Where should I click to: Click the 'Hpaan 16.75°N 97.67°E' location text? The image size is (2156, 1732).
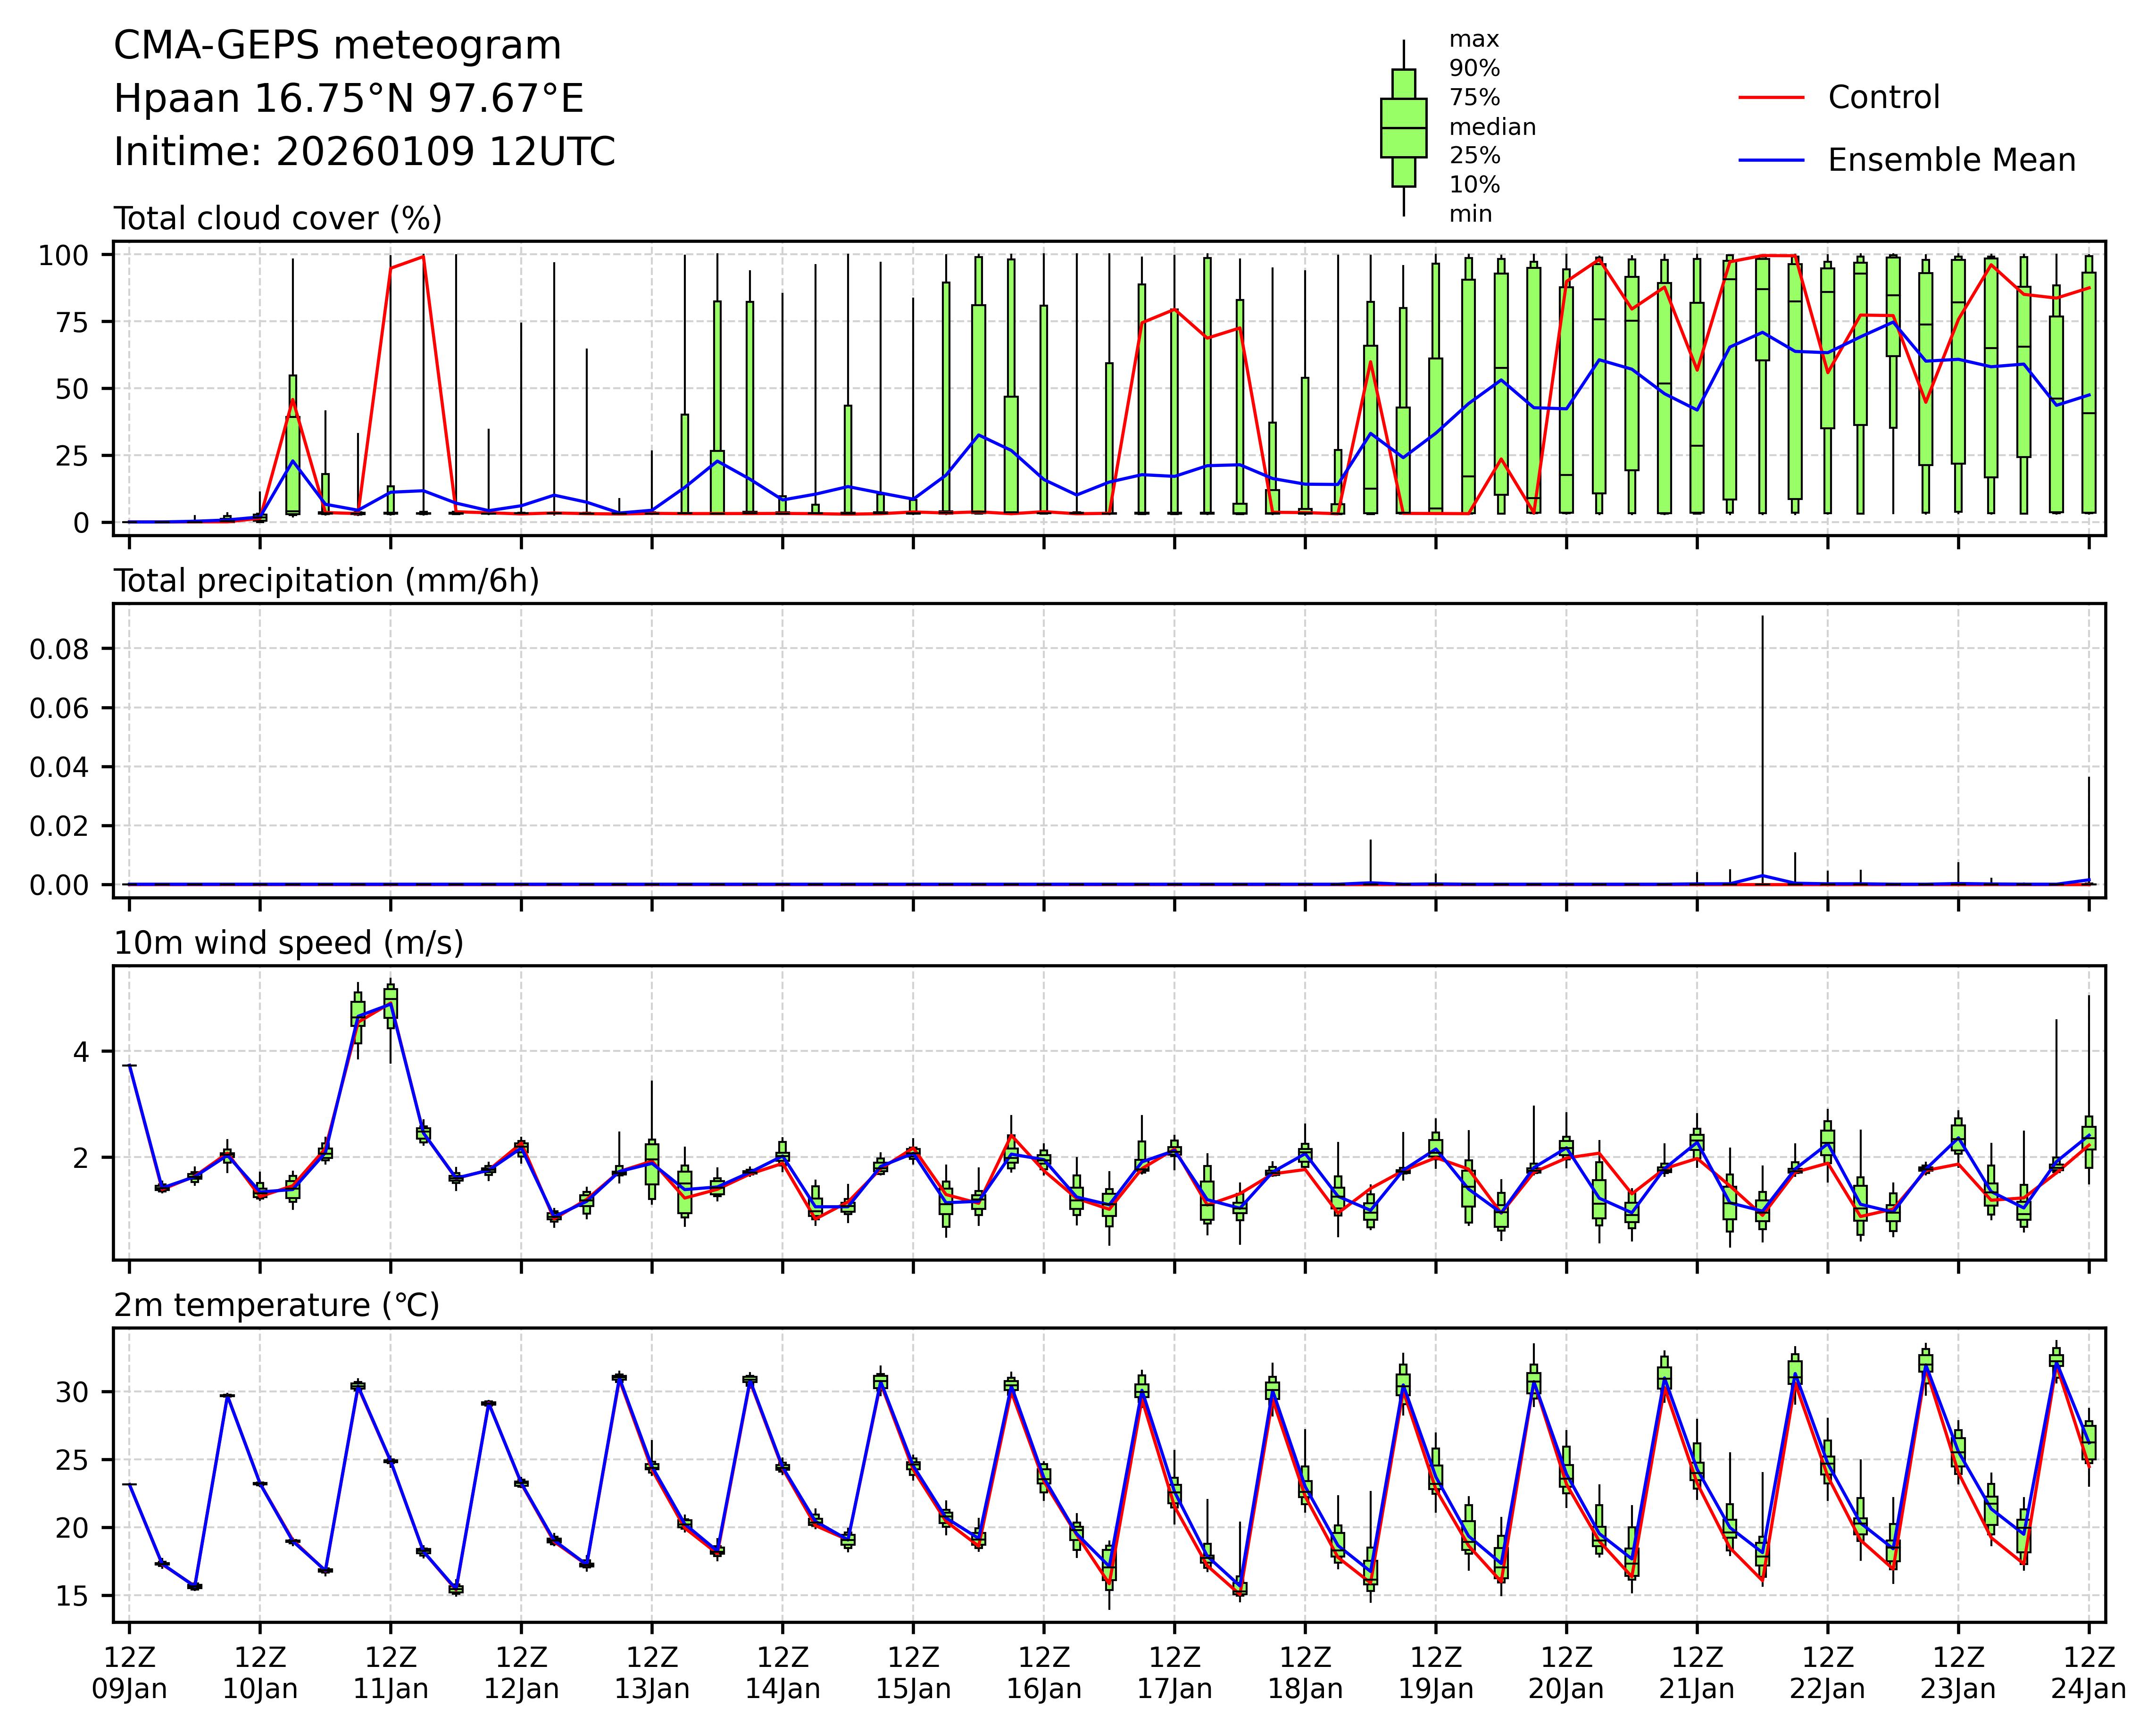(348, 99)
